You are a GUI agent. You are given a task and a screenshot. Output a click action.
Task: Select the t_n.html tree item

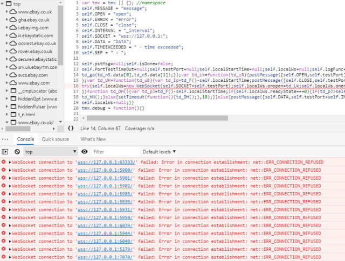point(26,115)
